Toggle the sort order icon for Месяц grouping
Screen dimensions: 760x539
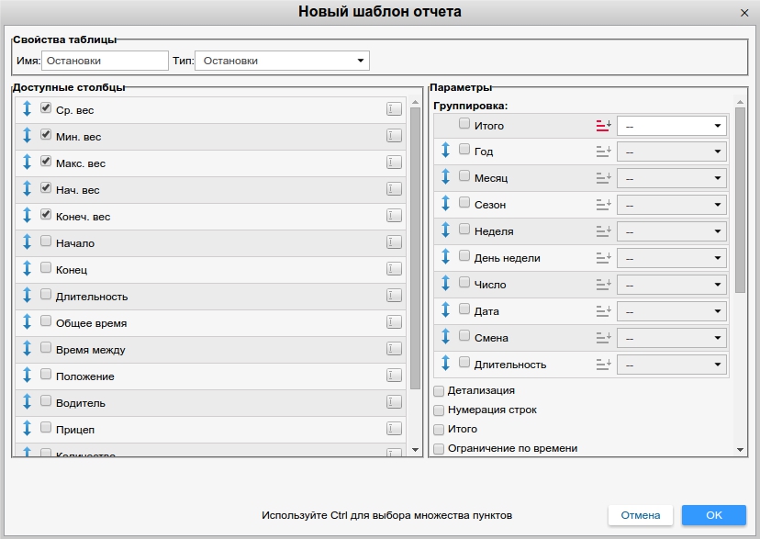click(x=603, y=178)
